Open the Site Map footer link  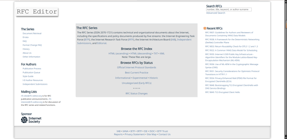151,134
